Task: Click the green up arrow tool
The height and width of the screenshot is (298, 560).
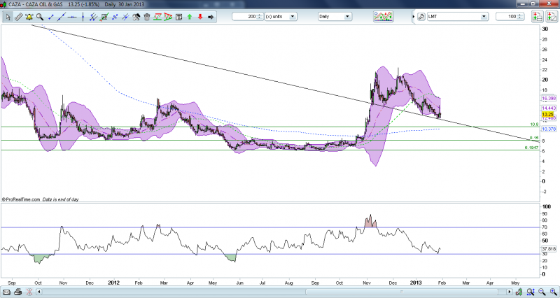Action: (x=188, y=16)
